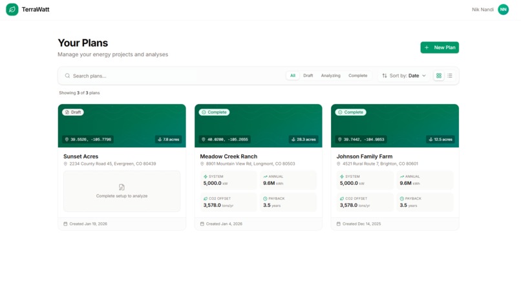
Task: Click the address 4521 Rural Route 7, Brighton
Action: (381, 164)
